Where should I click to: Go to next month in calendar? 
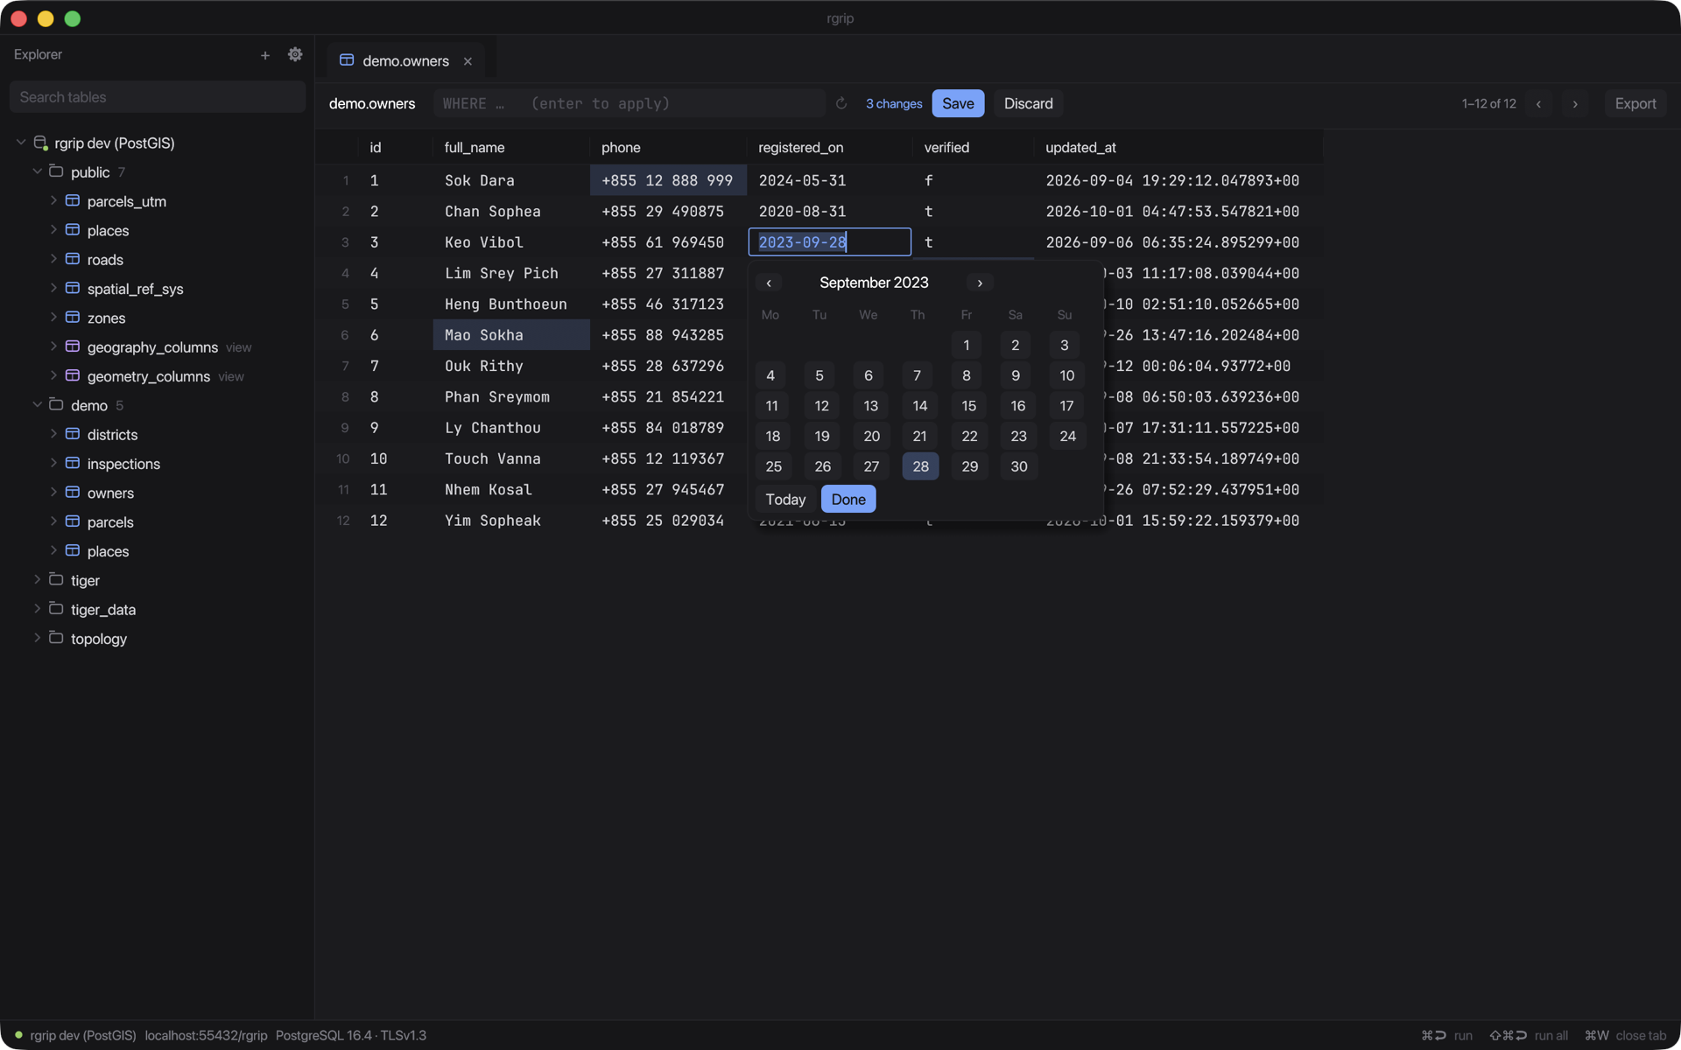tap(980, 283)
